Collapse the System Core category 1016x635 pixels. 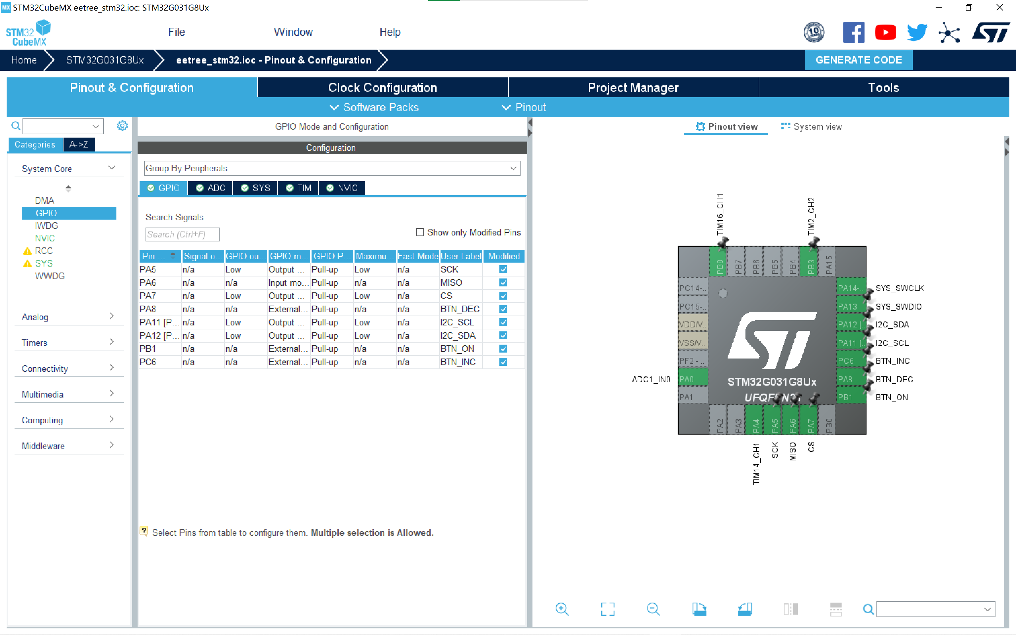[x=69, y=168]
